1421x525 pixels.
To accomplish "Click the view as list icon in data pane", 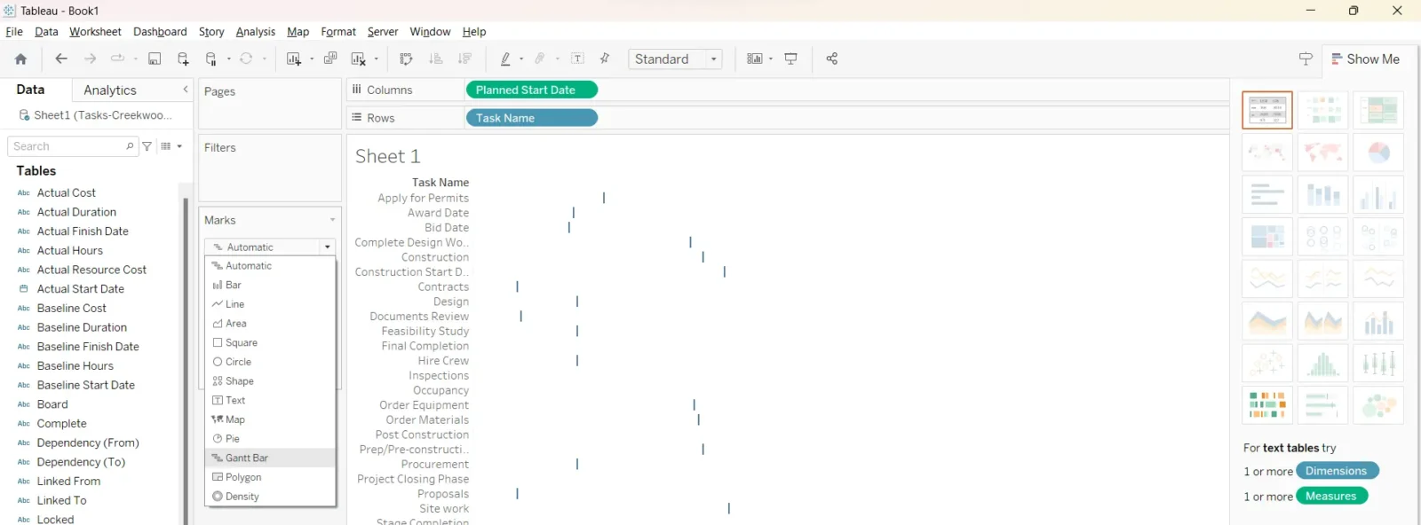I will [x=166, y=146].
